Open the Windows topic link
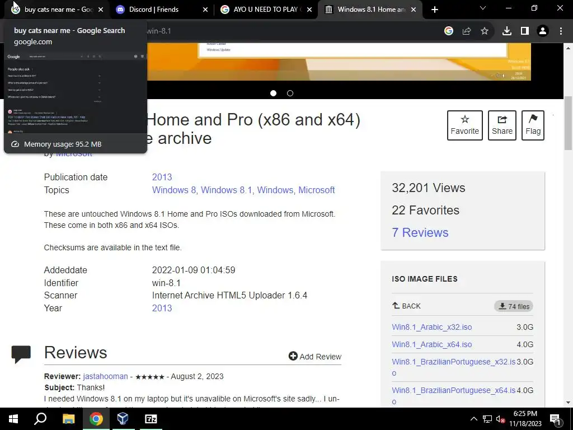 coord(275,190)
